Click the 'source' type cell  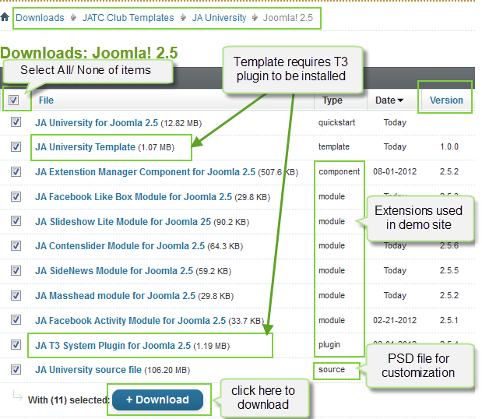tap(332, 369)
